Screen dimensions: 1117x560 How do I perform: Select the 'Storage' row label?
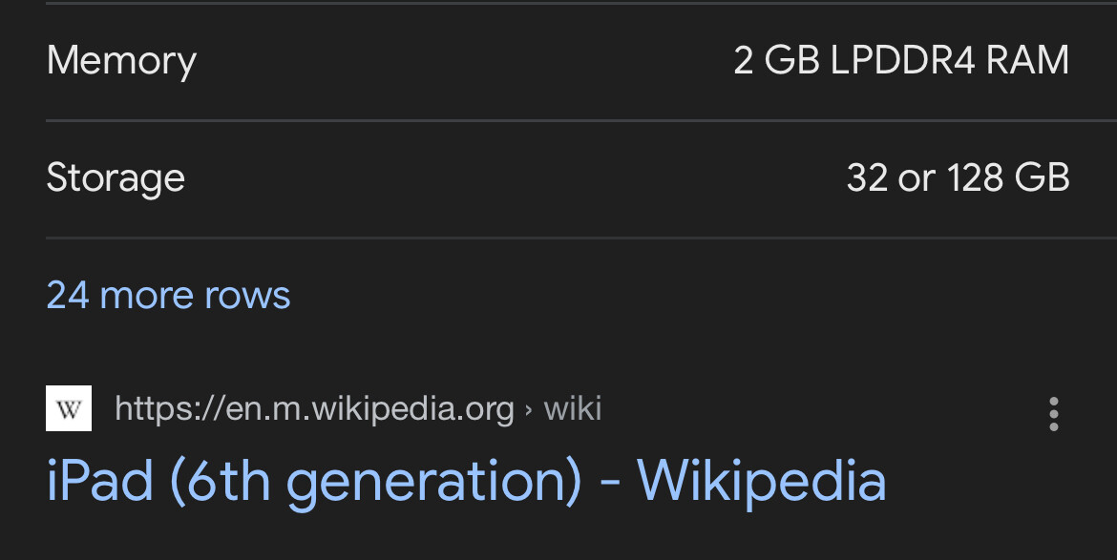tap(116, 177)
